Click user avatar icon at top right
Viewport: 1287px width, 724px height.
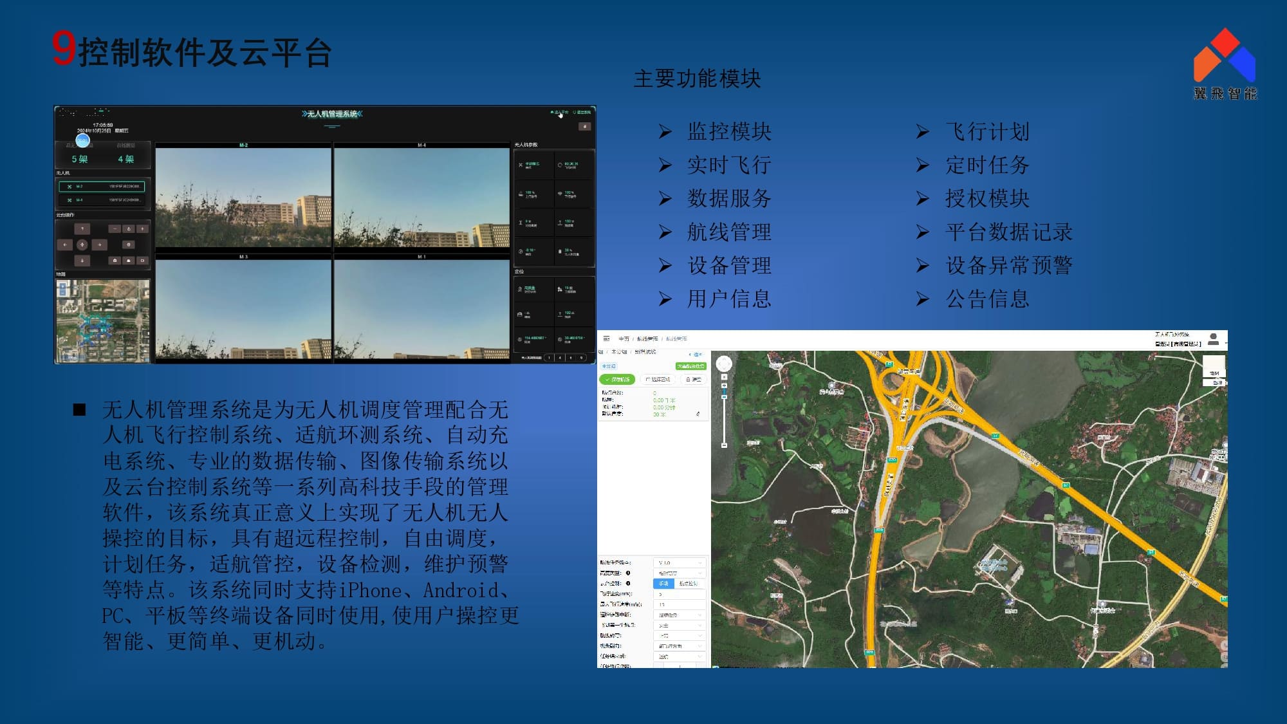coord(1214,339)
